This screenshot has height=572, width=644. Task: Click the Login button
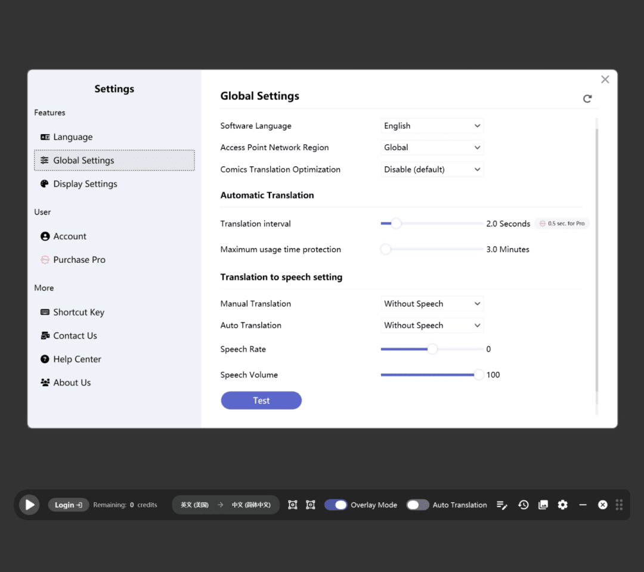pos(68,505)
